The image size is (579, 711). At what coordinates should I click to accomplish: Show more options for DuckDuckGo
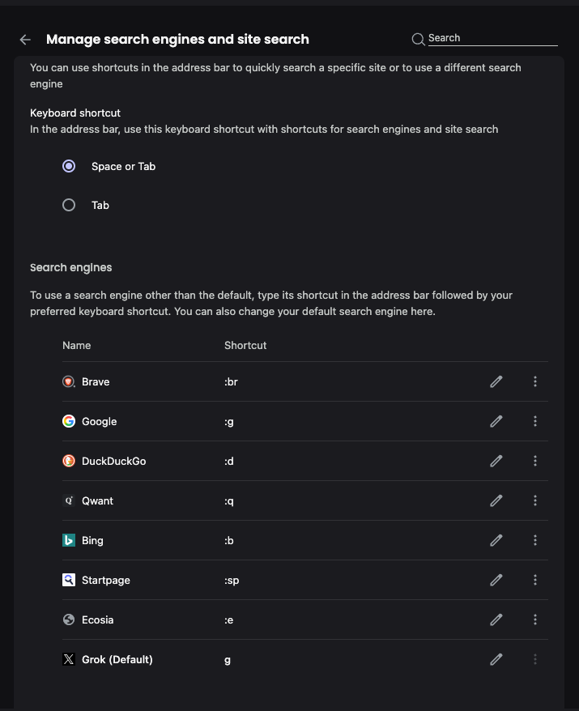click(535, 461)
